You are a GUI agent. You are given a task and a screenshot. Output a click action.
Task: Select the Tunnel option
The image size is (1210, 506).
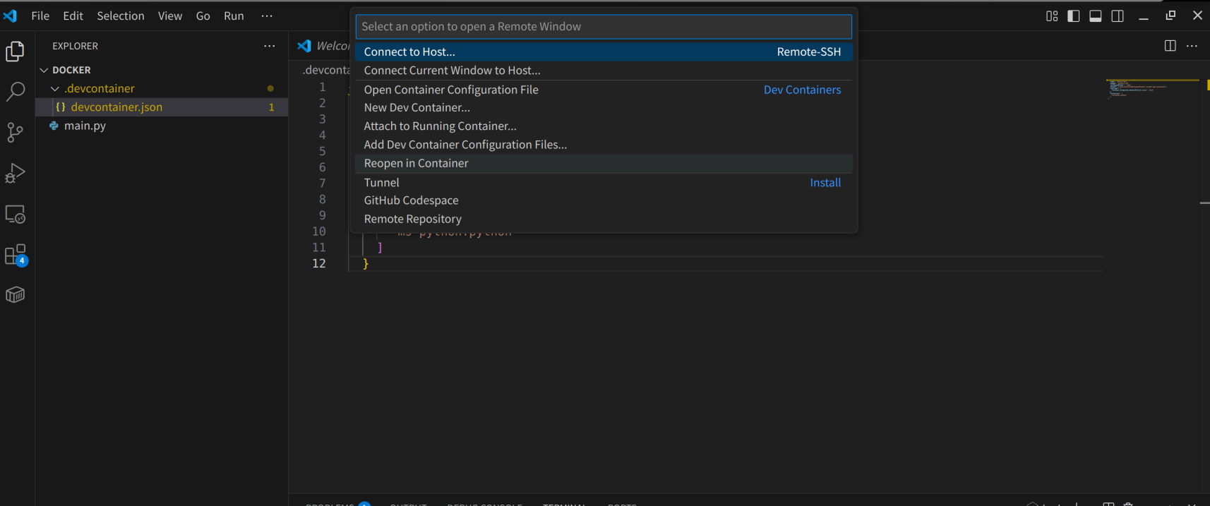click(604, 183)
